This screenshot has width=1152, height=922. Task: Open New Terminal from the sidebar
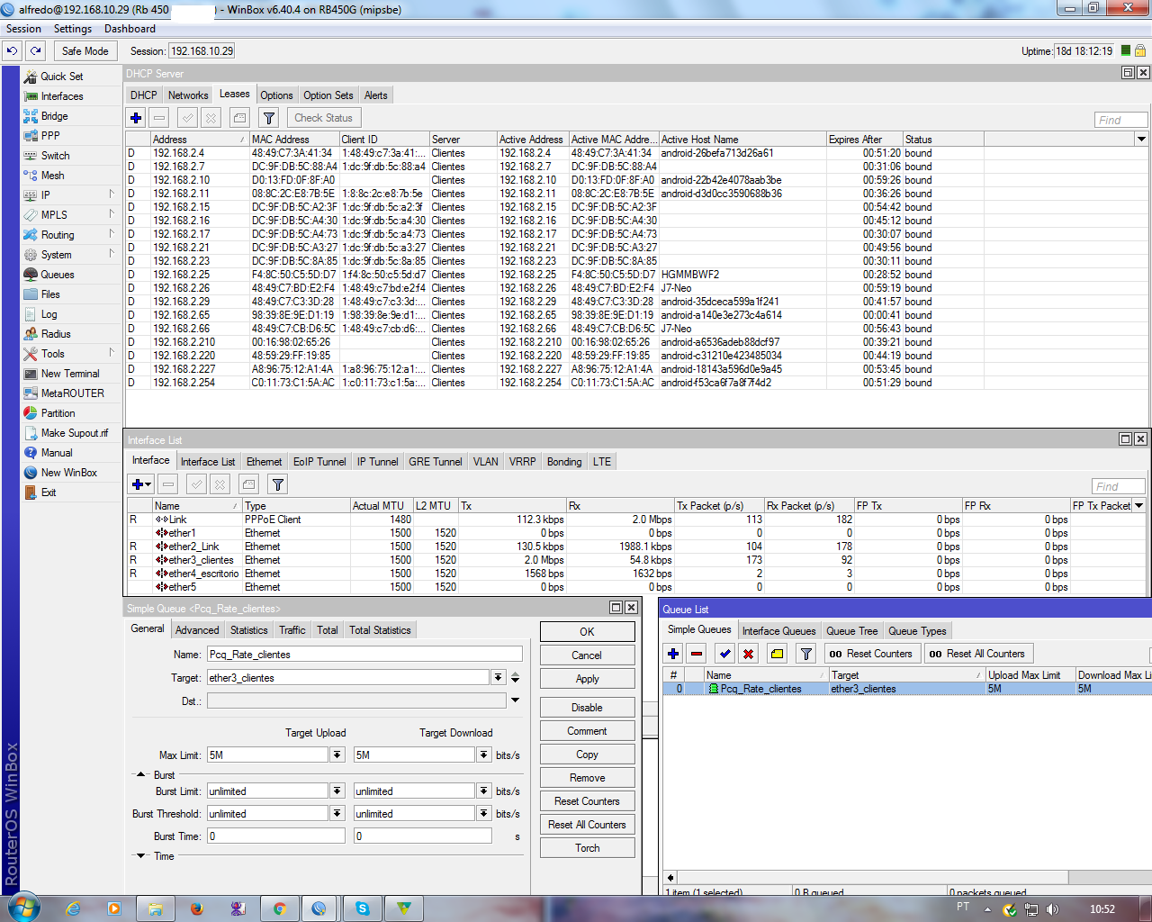tap(69, 374)
